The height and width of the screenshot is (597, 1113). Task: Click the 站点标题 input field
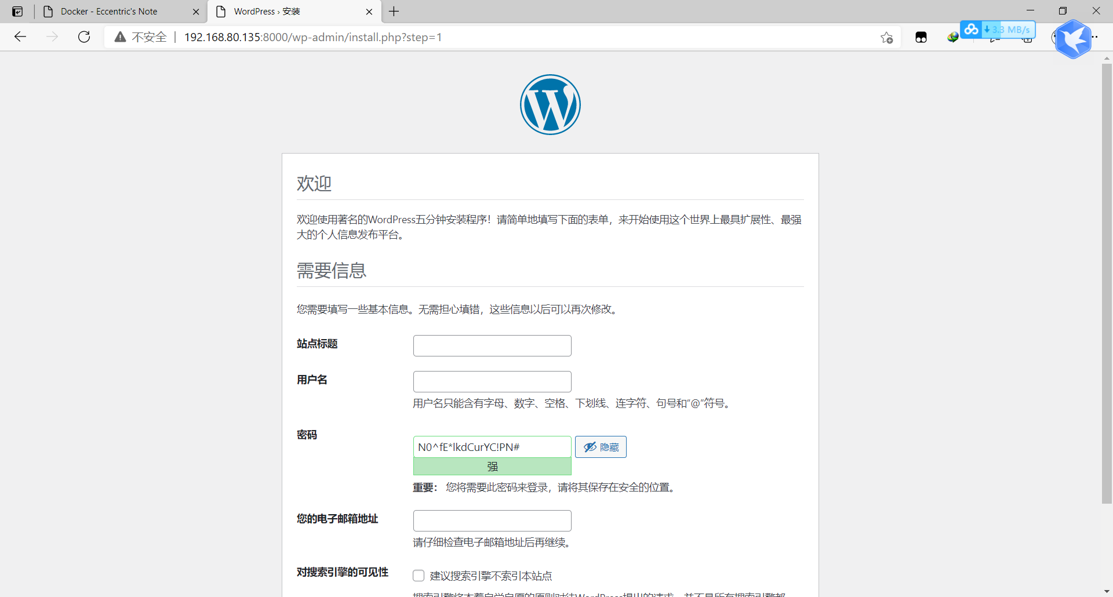tap(492, 345)
